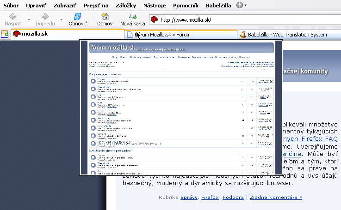Open the Súbor menu
This screenshot has width=341, height=210.
[x=11, y=6]
